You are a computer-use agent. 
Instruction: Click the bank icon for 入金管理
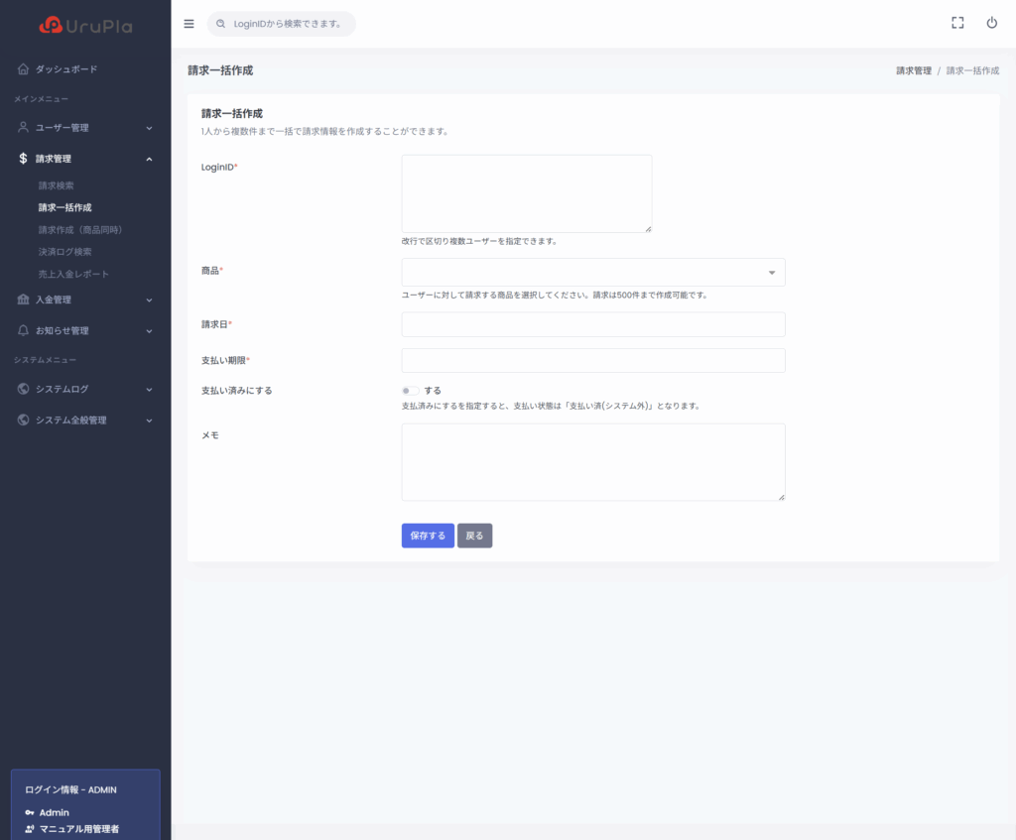(x=24, y=300)
